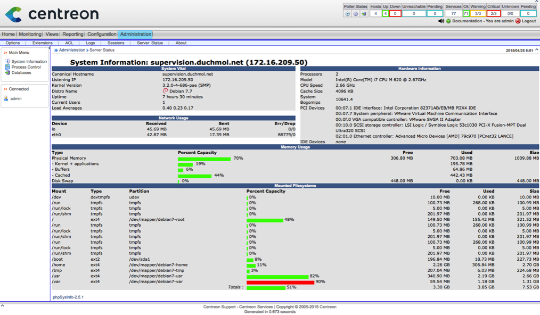Collapse the Connected users section
The width and height of the screenshot is (540, 315).
(6, 89)
